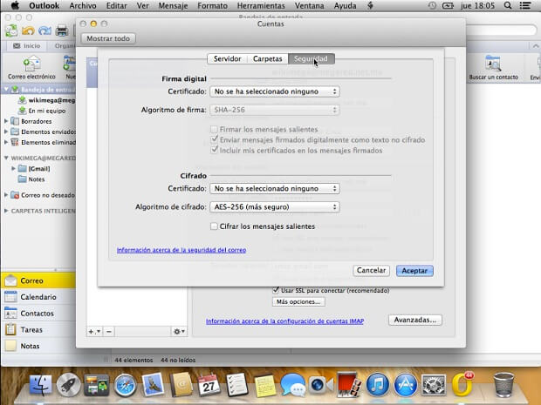The height and width of the screenshot is (405, 541).
Task: Open Mail eagle stamp icon in dock
Action: pyautogui.click(x=153, y=384)
